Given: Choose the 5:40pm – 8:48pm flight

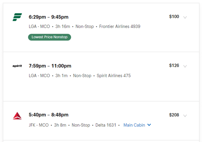Looking at the screenshot, I should pyautogui.click(x=48, y=115).
